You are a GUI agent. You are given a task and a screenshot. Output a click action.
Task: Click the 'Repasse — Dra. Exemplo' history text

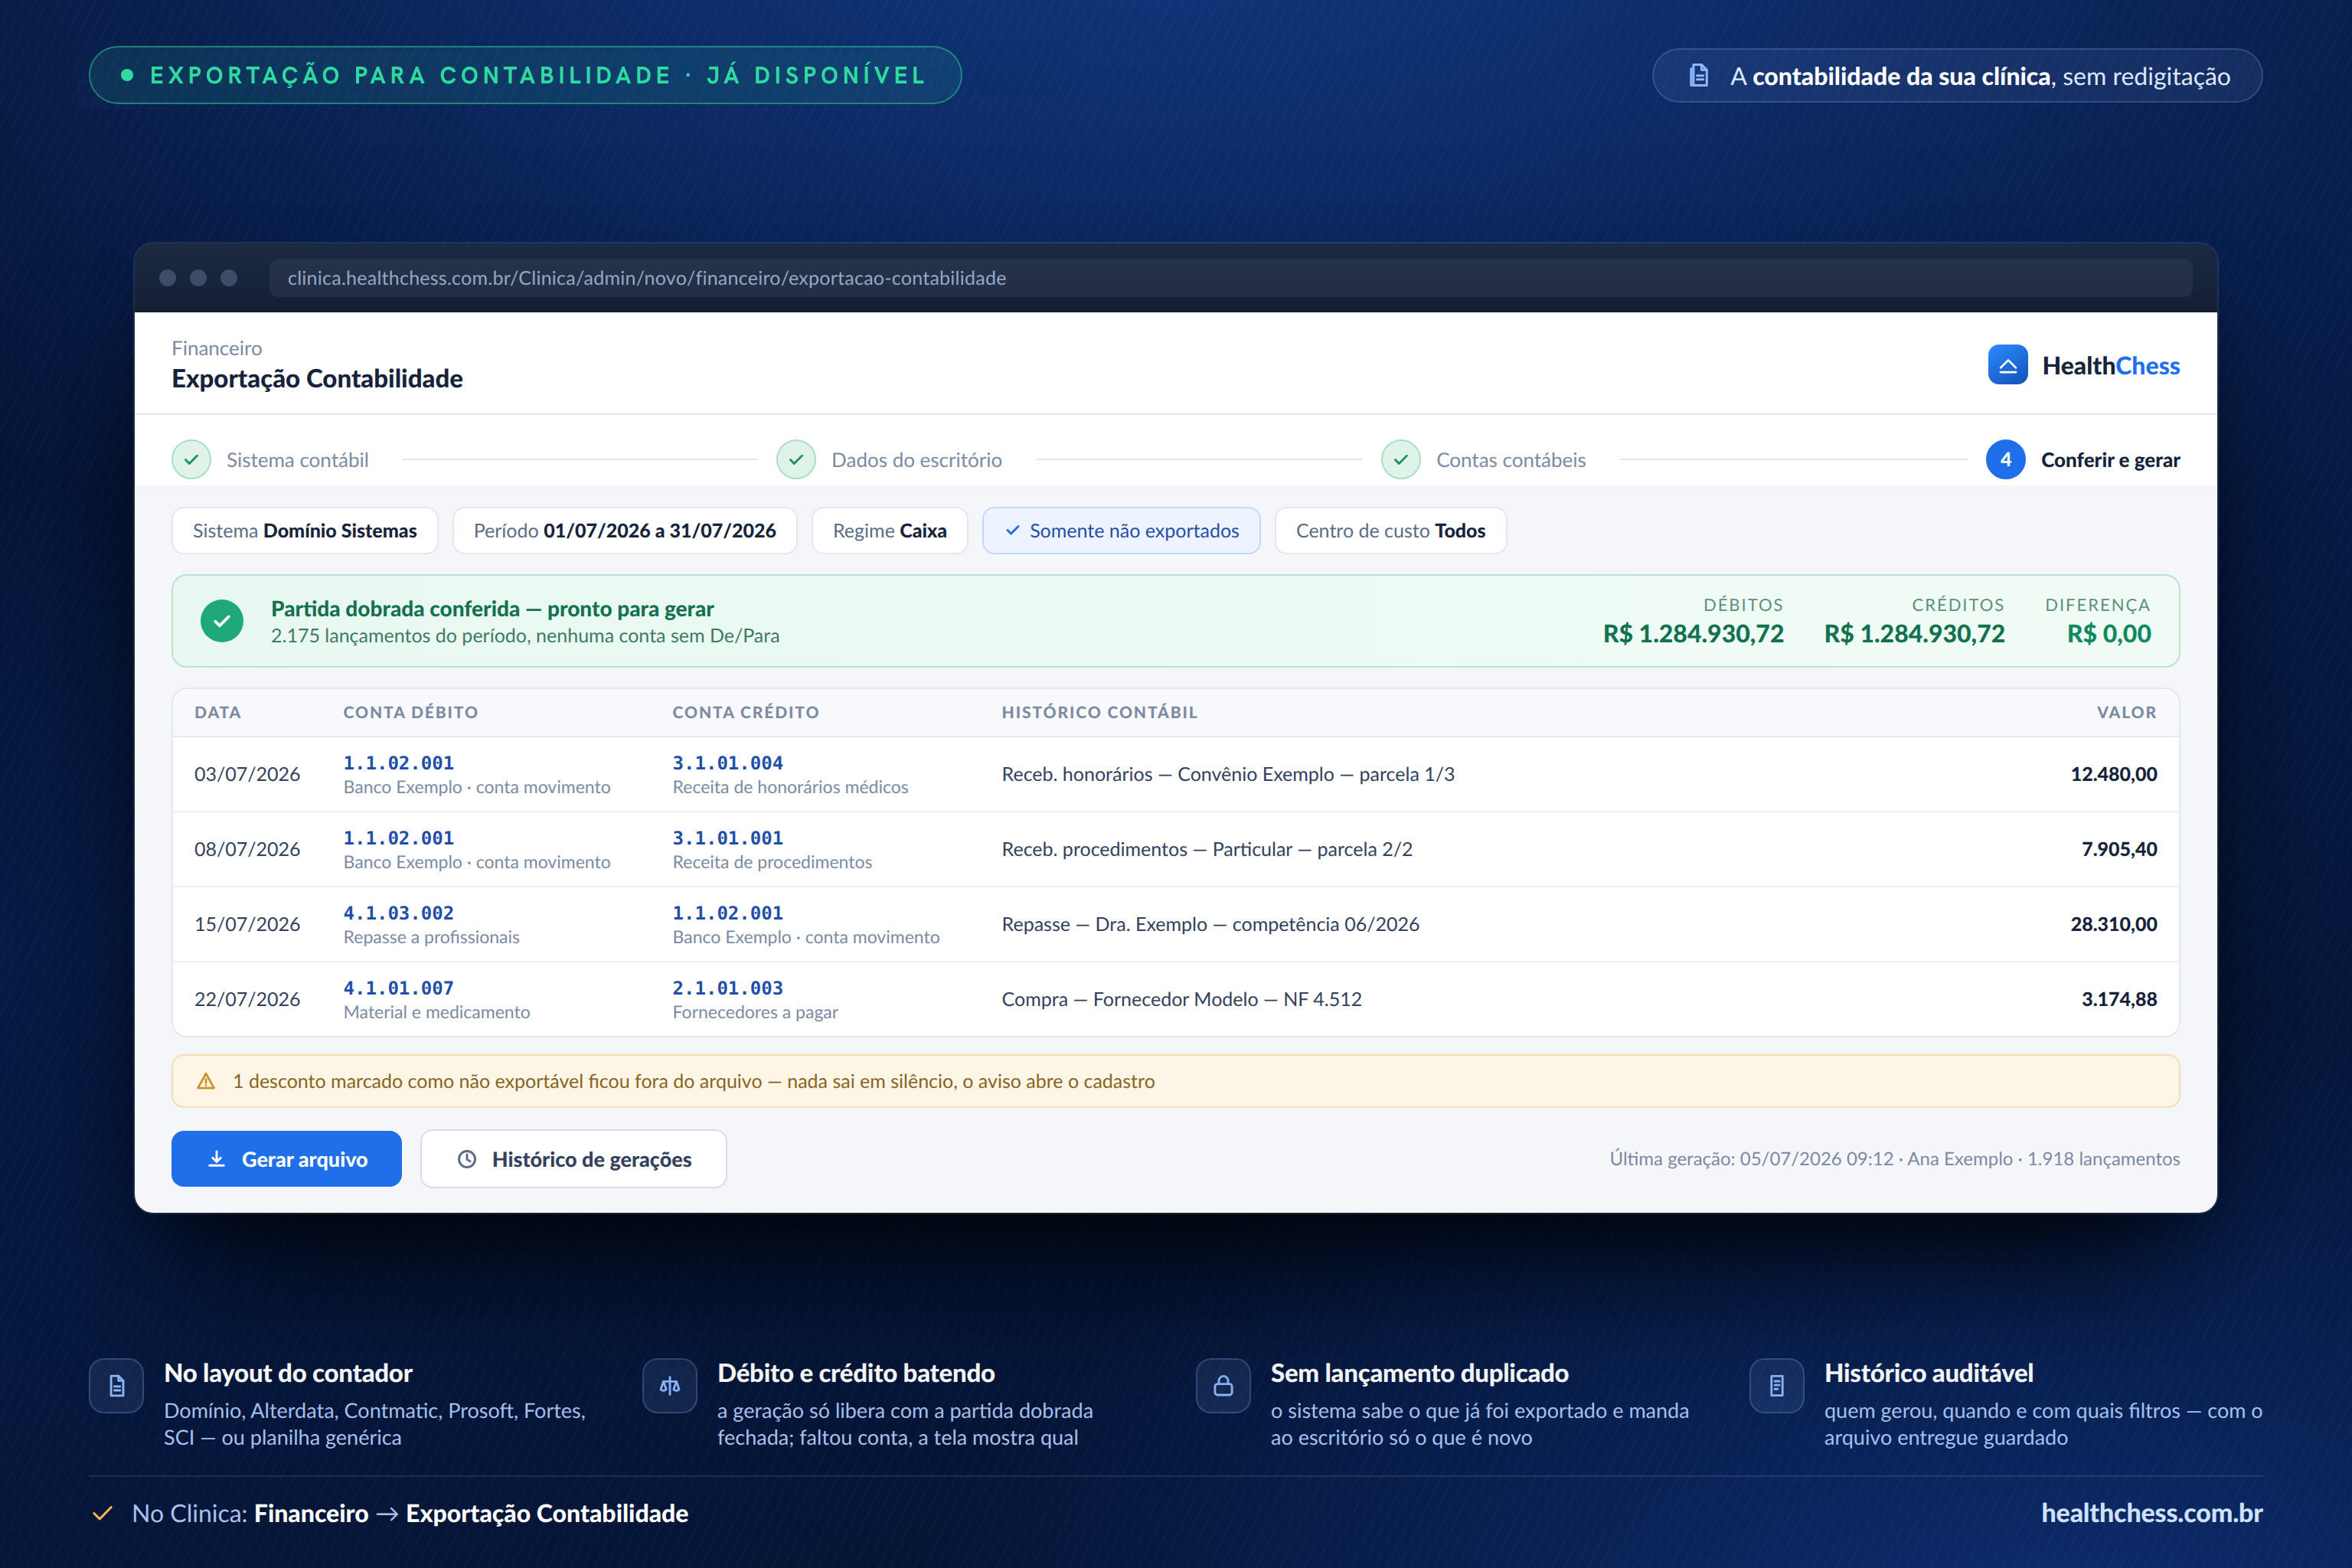[1211, 924]
